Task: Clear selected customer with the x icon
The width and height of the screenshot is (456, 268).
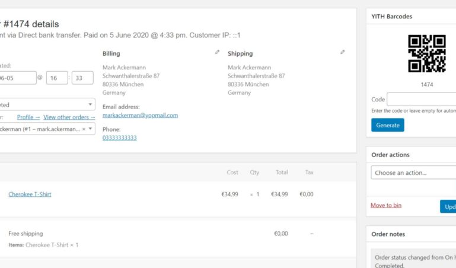Action: 84,129
